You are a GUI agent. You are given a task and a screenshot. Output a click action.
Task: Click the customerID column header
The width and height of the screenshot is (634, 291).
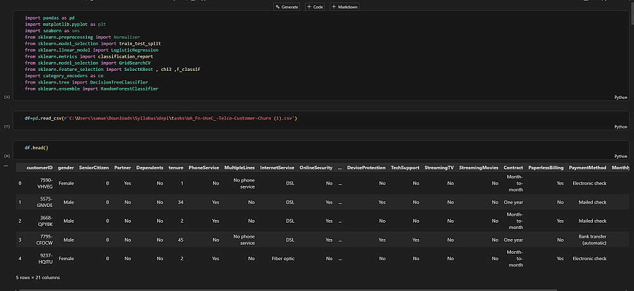click(x=40, y=168)
